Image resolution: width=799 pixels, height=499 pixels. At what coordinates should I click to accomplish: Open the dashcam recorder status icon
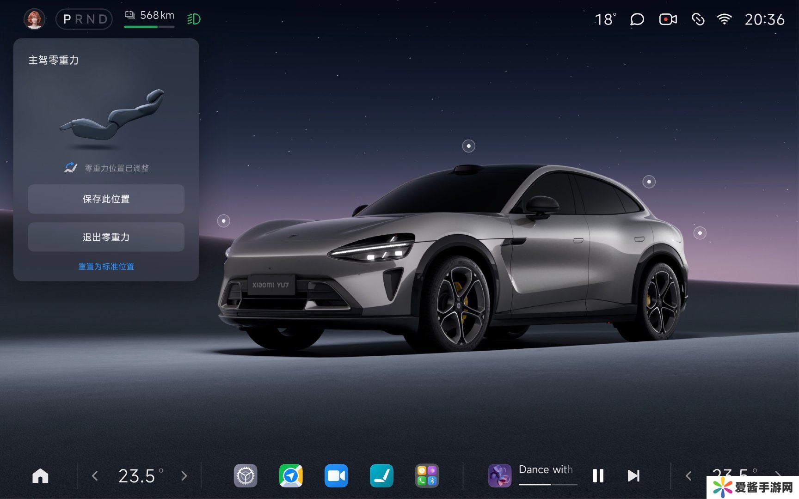click(x=668, y=19)
